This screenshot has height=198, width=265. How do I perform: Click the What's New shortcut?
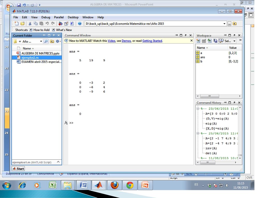tap(62, 30)
